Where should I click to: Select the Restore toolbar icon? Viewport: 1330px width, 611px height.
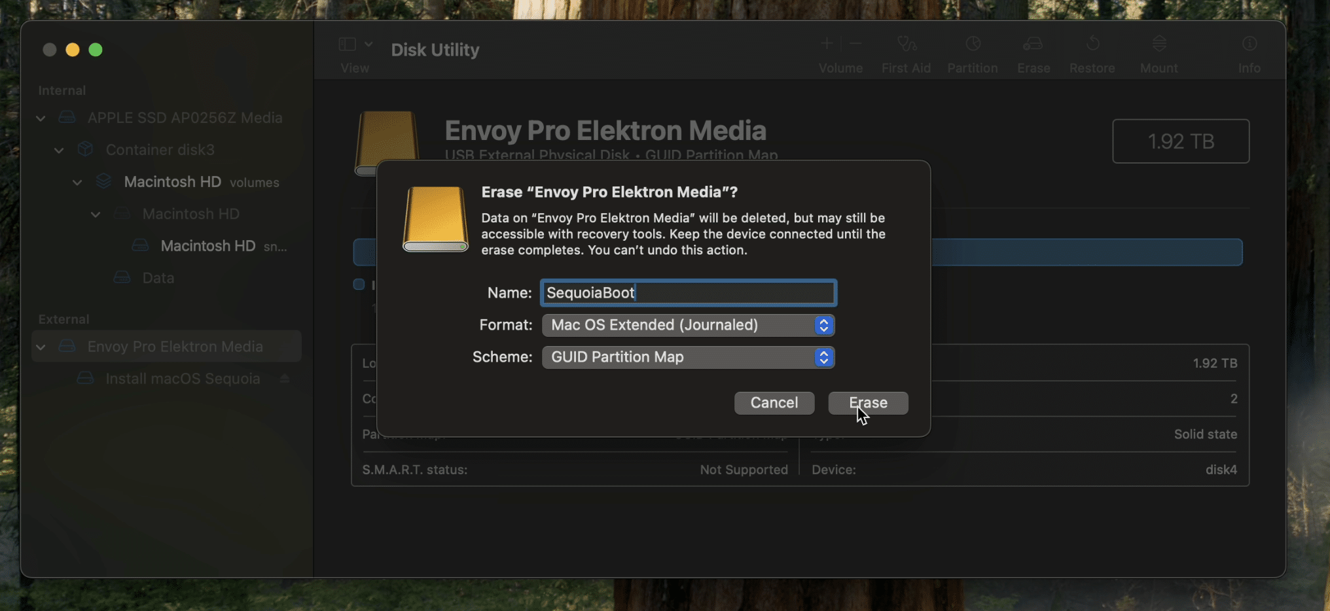(x=1092, y=44)
